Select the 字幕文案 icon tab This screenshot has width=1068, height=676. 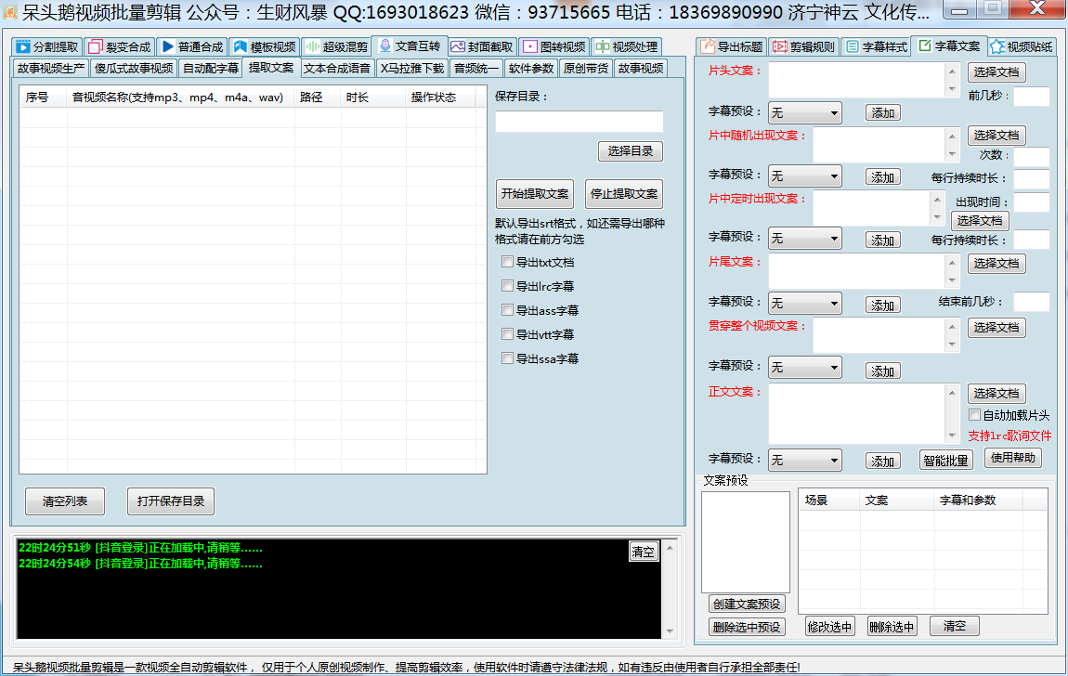pyautogui.click(x=925, y=45)
